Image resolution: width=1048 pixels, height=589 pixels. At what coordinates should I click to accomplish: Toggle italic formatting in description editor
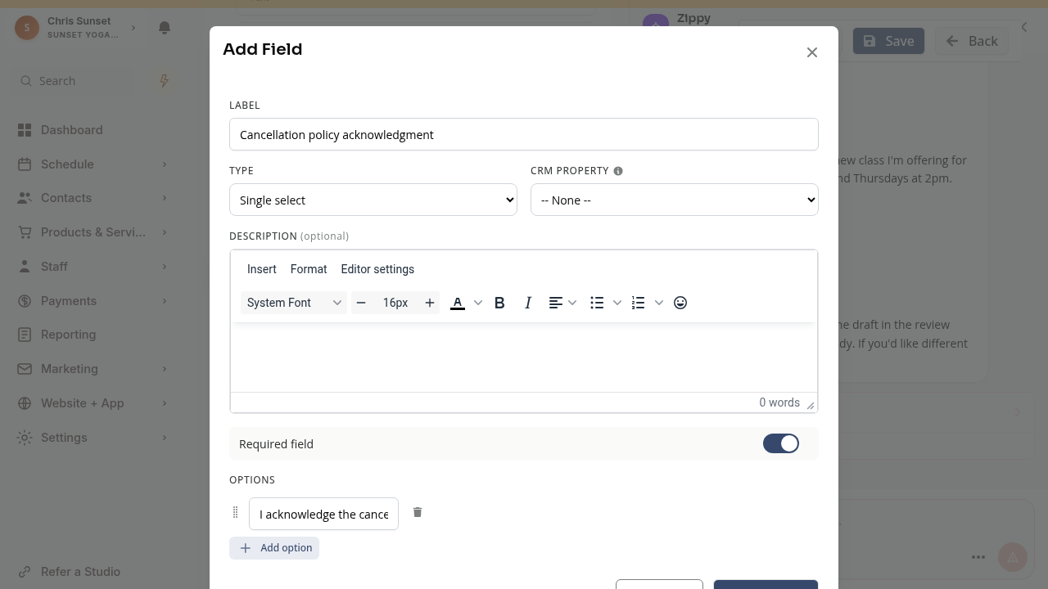point(528,303)
